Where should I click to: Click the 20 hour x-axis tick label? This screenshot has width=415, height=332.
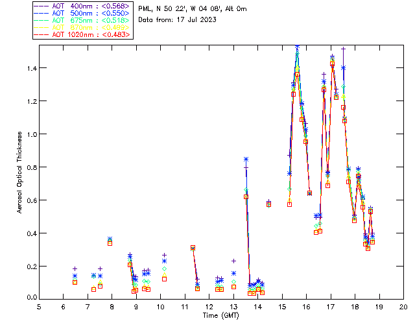[403, 307]
